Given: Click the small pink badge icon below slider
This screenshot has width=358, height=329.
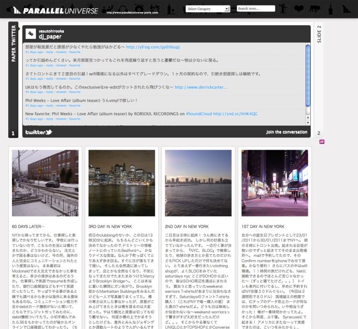Looking at the screenshot, I should pyautogui.click(x=322, y=142).
